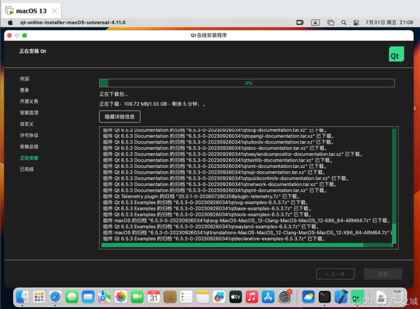Screen dimensions: 420x309
Task: Click the window stack menu bar icon
Action: coord(331,22)
